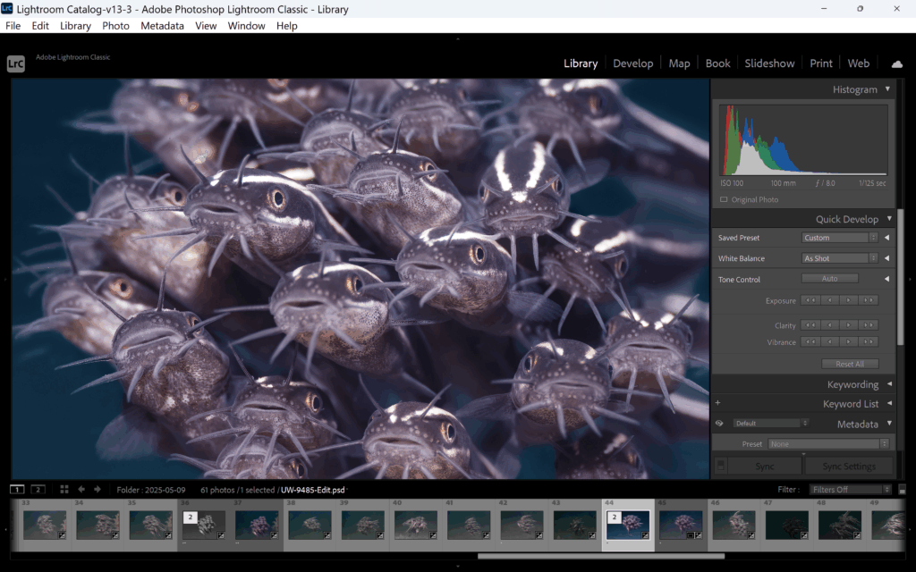The image size is (916, 572).
Task: Increase Vibrance with the double-right arrow
Action: [868, 341]
